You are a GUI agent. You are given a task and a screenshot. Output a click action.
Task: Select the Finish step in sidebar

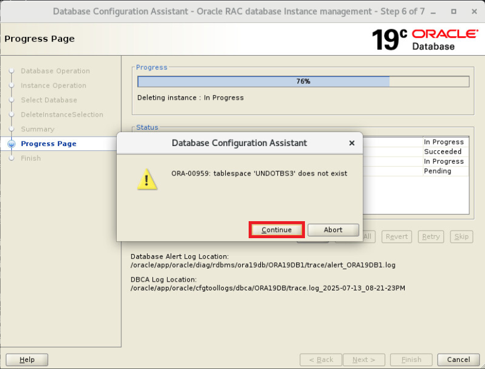pos(30,158)
